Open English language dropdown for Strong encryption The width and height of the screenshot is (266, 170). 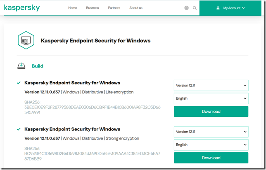pos(211,145)
